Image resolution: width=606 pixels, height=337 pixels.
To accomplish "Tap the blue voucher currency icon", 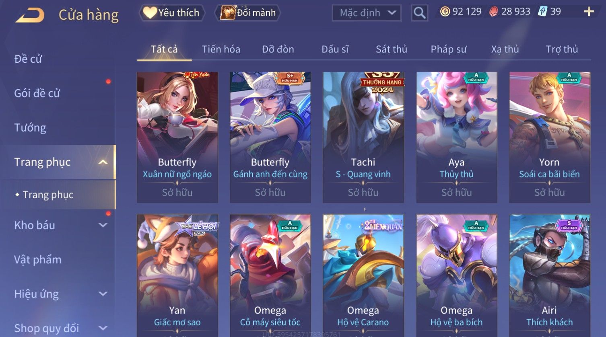I will click(x=542, y=12).
